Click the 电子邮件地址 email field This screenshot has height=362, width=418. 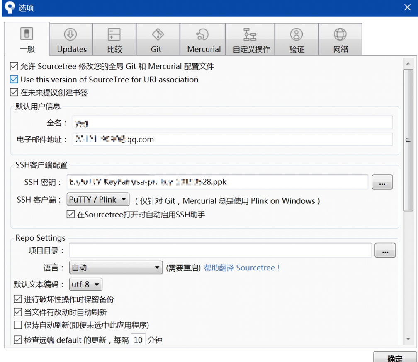pyautogui.click(x=233, y=139)
